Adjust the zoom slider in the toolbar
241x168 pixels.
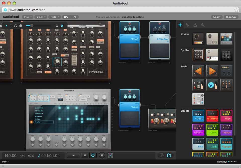click(x=32, y=26)
